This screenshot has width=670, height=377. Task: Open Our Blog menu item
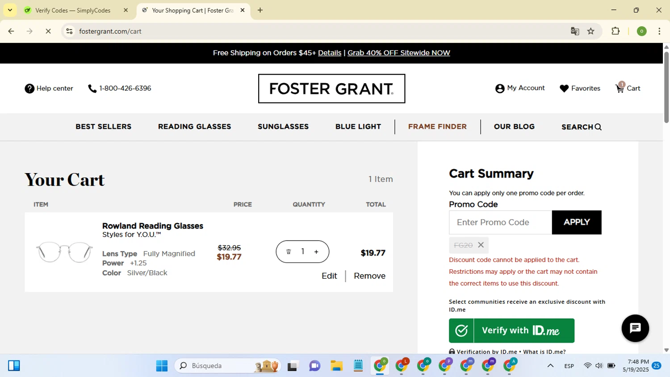pos(514,127)
